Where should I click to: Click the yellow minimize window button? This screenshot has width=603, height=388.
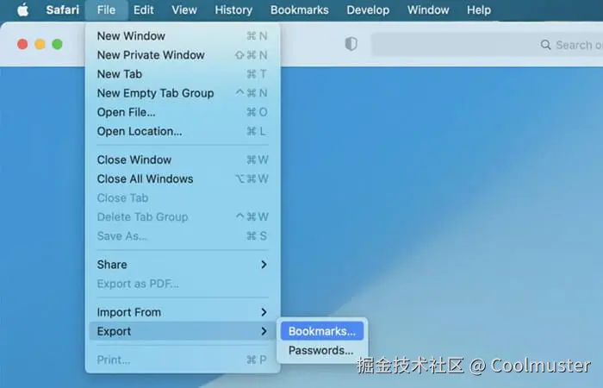[x=40, y=44]
